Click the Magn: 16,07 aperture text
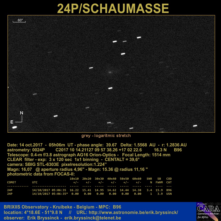The height and width of the screenshot is (221, 221). click(x=46, y=169)
